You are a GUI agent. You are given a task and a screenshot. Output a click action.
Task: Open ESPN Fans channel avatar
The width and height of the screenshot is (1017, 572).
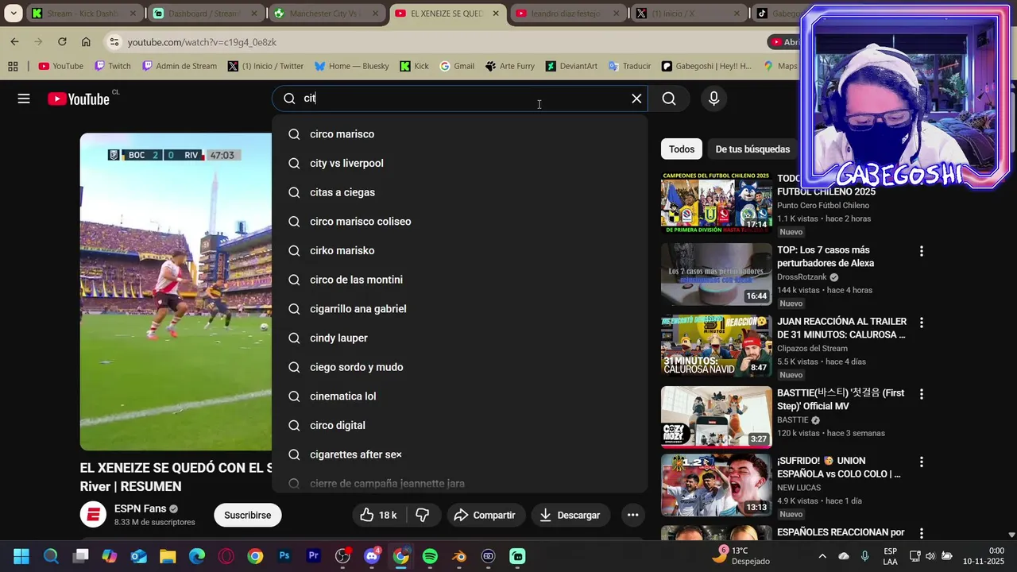click(93, 515)
